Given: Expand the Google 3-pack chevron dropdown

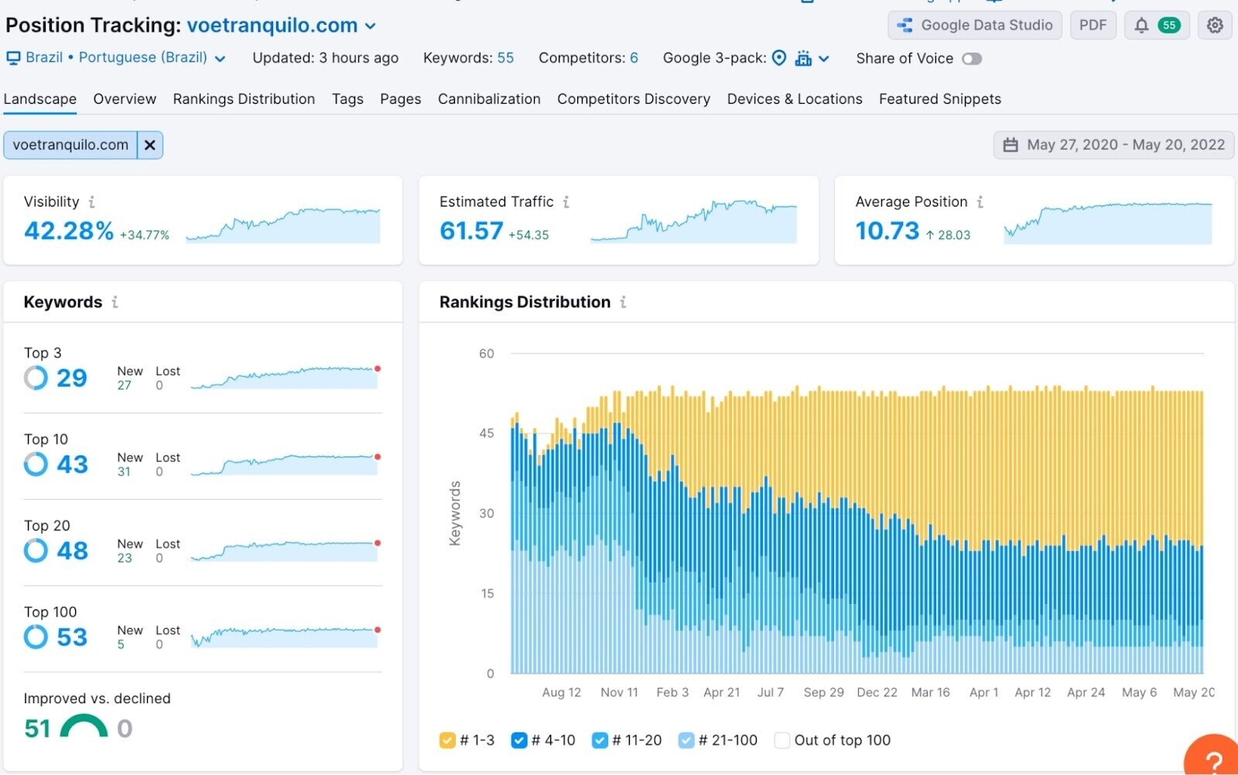Looking at the screenshot, I should (x=825, y=58).
